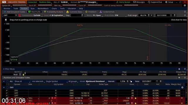Open Risk Profile sub-tab

tap(34, 12)
